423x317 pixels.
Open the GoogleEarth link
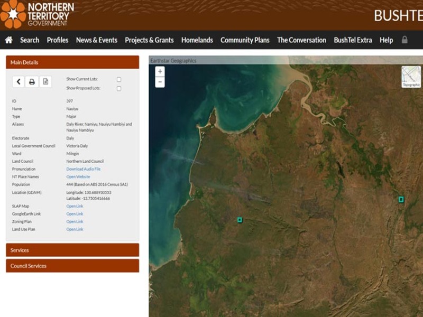pyautogui.click(x=75, y=214)
